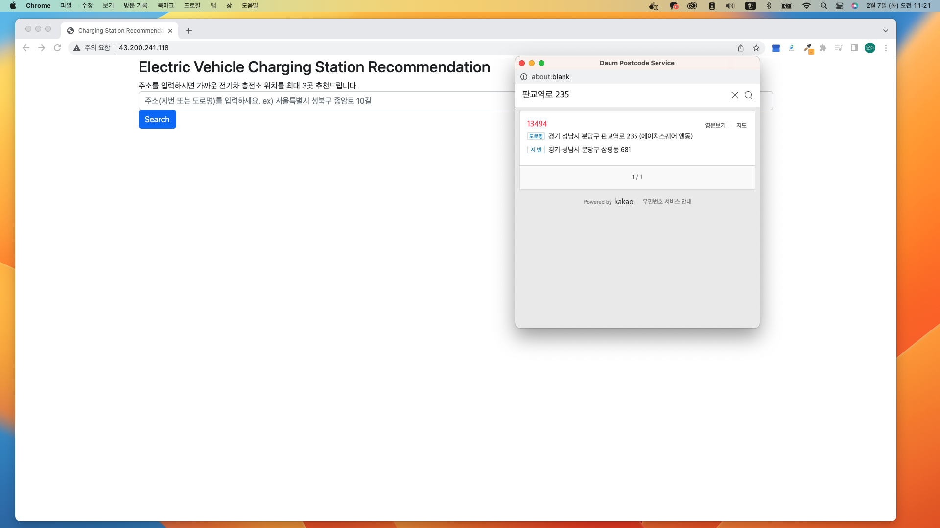
Task: Click the Spotlight search icon in the menu bar
Action: click(823, 6)
